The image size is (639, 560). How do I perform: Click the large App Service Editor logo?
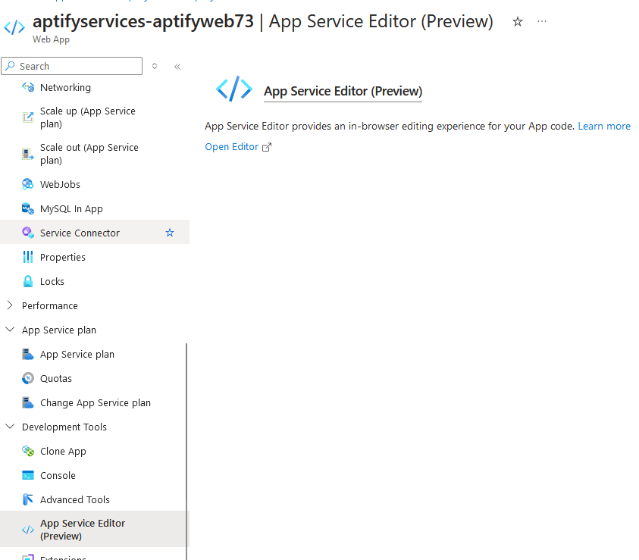pos(234,89)
